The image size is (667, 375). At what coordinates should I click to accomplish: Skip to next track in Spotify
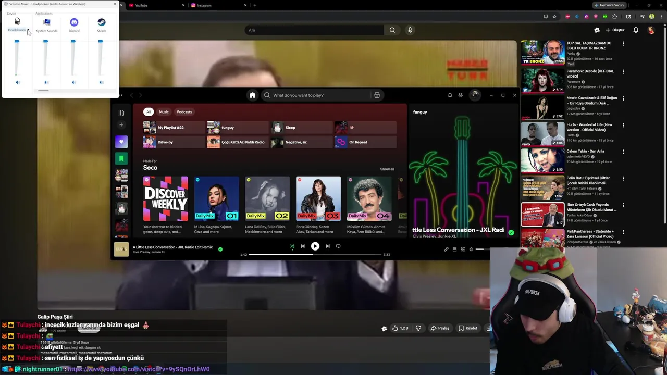[327, 246]
